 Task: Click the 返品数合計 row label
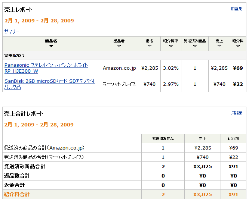point(17,176)
